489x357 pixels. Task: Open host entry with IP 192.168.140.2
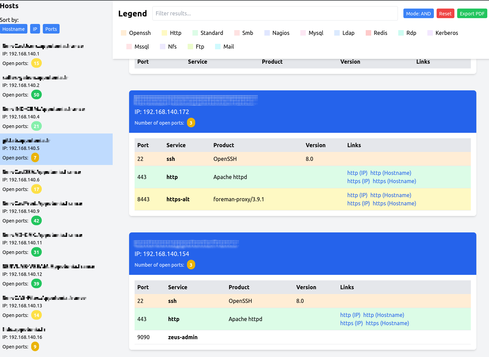coord(56,86)
